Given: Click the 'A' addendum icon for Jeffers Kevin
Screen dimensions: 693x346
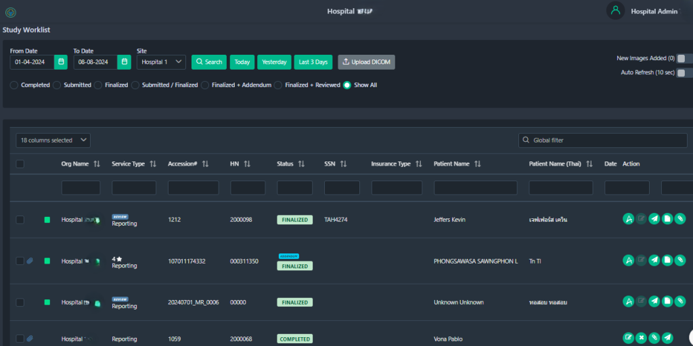Looking at the screenshot, I should (x=628, y=219).
